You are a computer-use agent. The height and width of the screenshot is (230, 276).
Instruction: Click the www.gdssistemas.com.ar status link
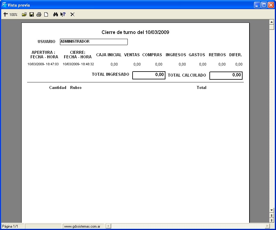tap(82, 226)
